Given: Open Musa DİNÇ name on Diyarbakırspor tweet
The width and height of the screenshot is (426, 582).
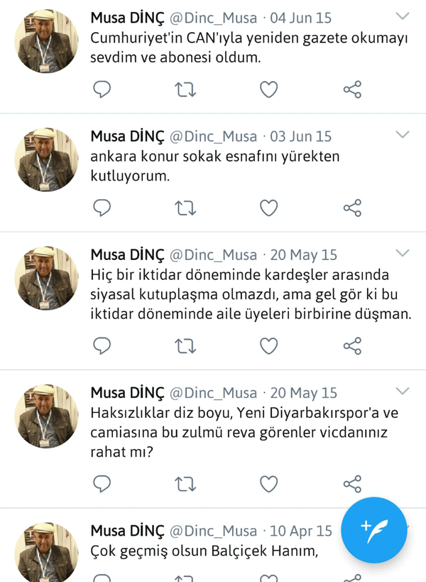Looking at the screenshot, I should (127, 393).
